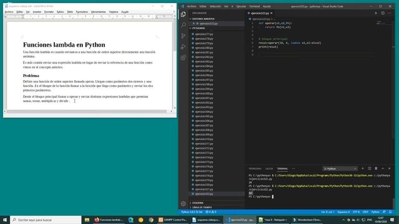399x224 pixels.
Task: Open Ejecutar menu in VS Code
Action: (241, 6)
